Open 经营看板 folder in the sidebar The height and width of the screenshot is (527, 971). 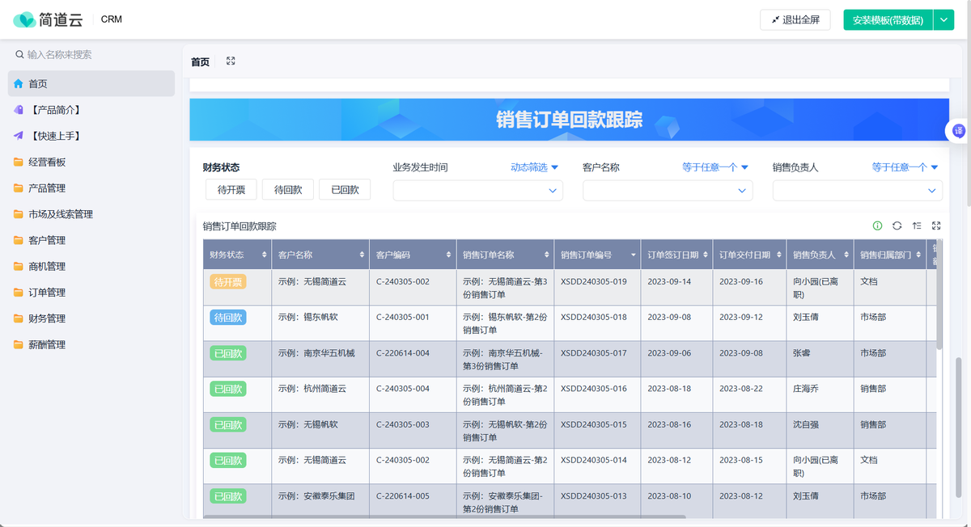[x=47, y=162]
